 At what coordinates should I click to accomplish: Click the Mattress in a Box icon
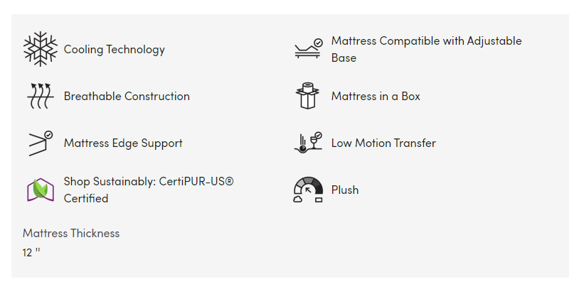[x=308, y=96]
